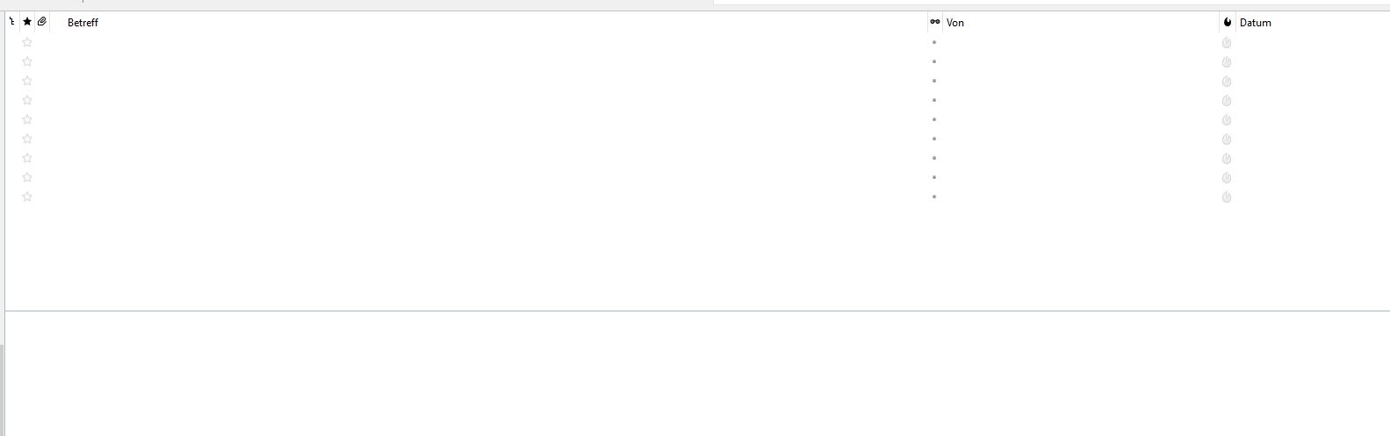Sort by the attachment paperclip column
This screenshot has height=436, width=1390.
(x=42, y=22)
